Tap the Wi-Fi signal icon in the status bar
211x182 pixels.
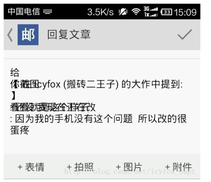tap(136, 12)
